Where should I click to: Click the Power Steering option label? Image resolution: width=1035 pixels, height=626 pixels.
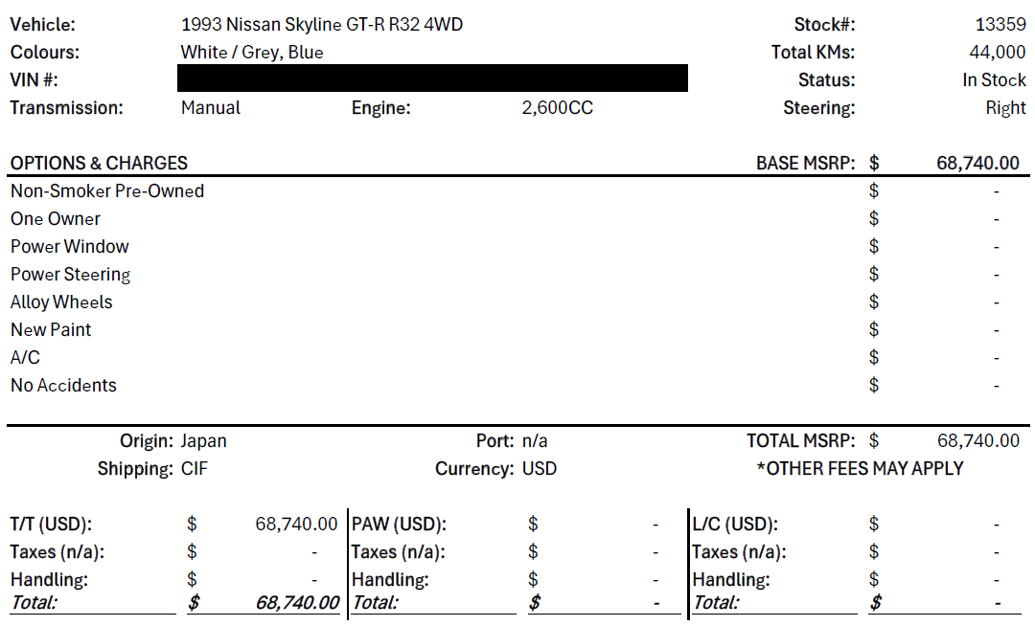71,274
